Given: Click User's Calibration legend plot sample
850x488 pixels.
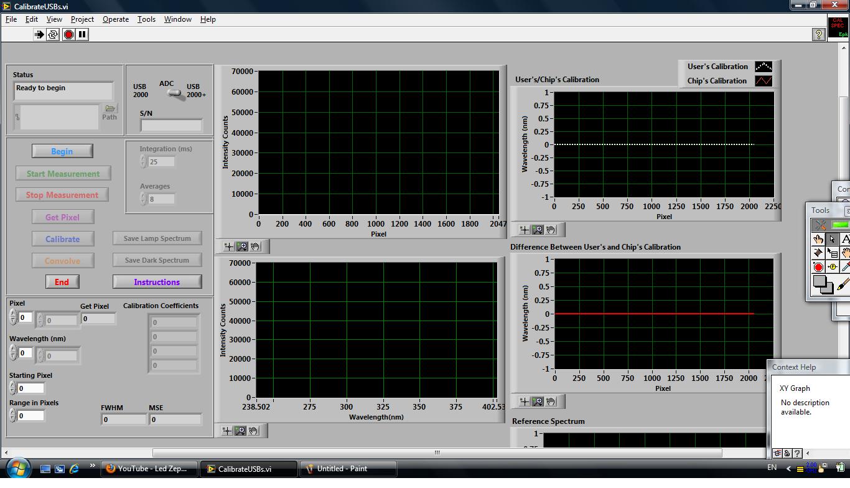Looking at the screenshot, I should click(x=763, y=67).
